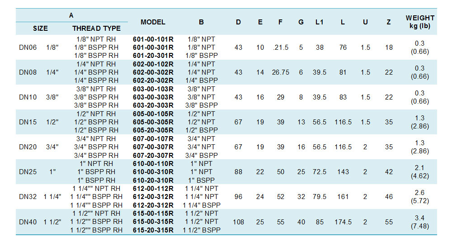Click the SIZE column header
This screenshot has width=452, height=242.
[40, 28]
